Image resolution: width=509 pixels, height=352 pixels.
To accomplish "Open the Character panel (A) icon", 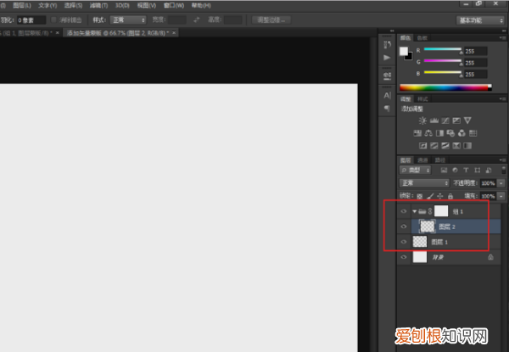I will (x=387, y=95).
